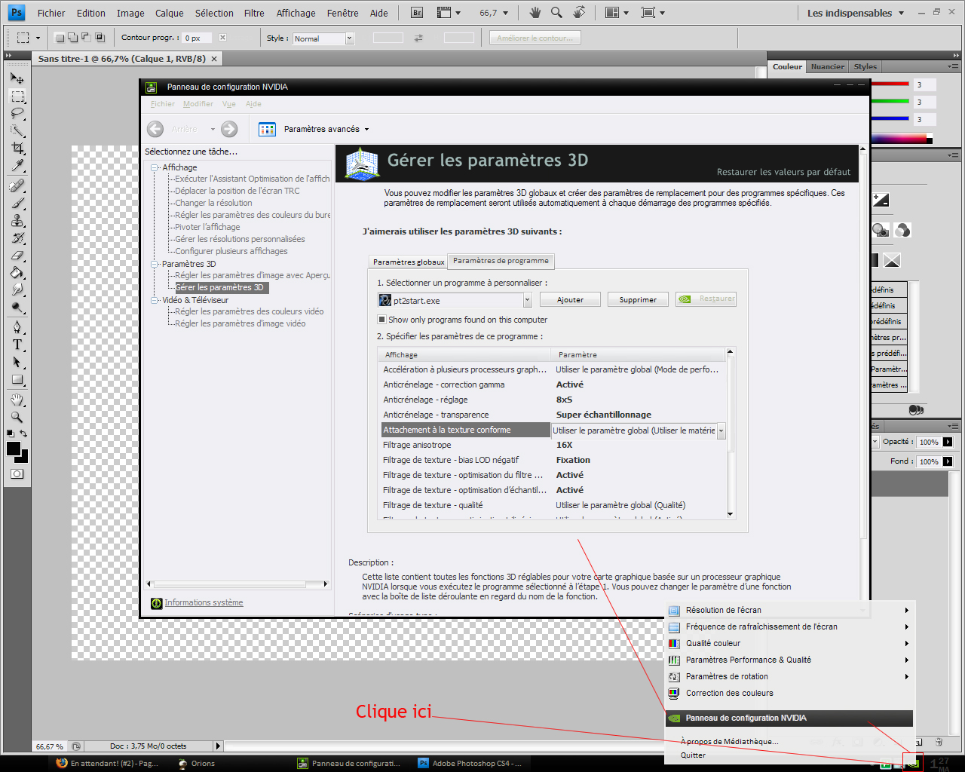Select the Move tool in Photoshop toolbar
The width and height of the screenshot is (965, 772).
tap(17, 78)
